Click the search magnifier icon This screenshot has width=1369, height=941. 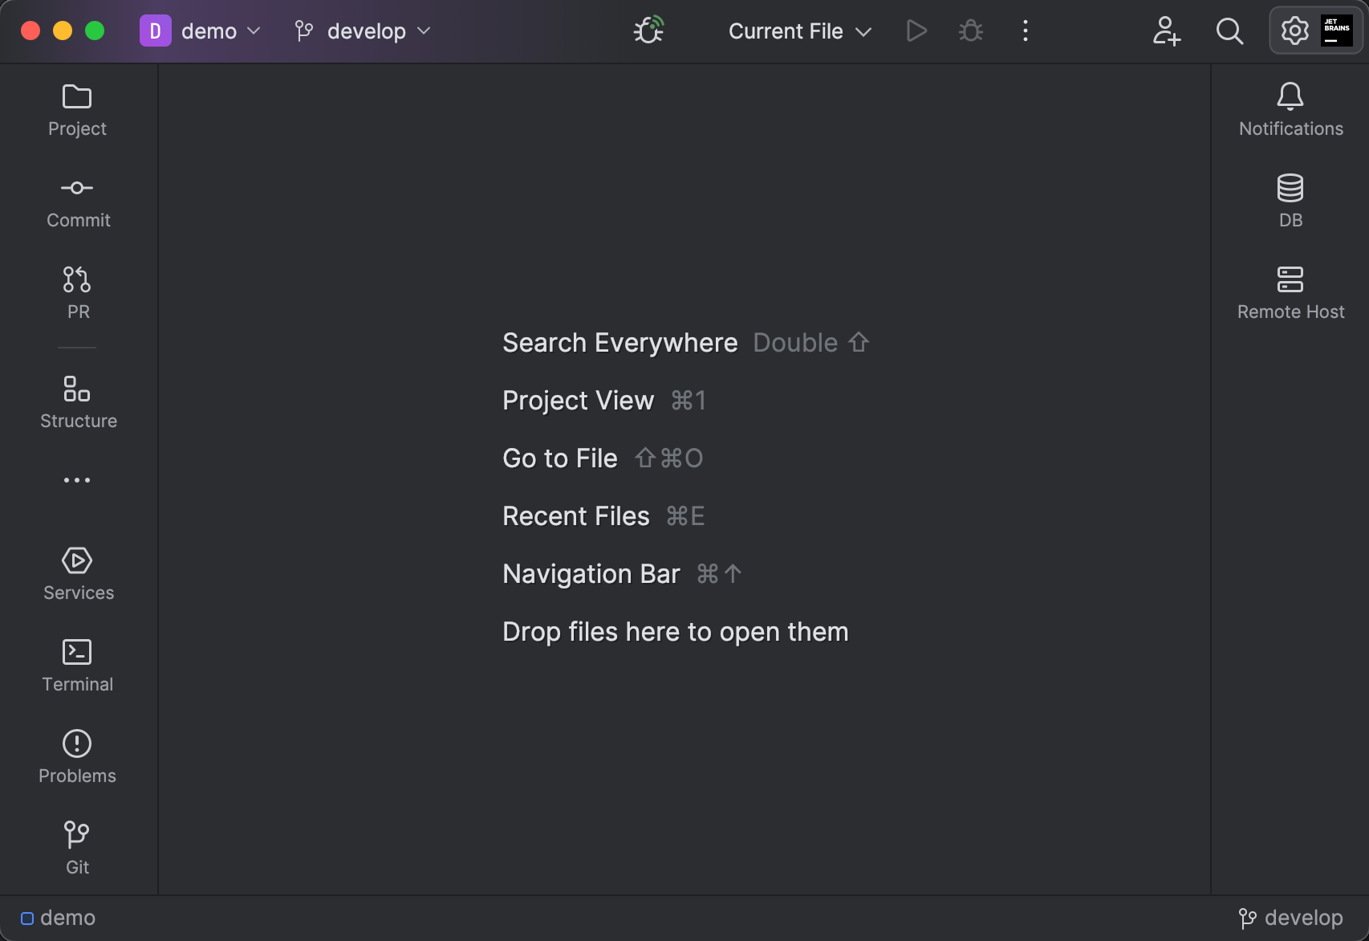(x=1229, y=31)
